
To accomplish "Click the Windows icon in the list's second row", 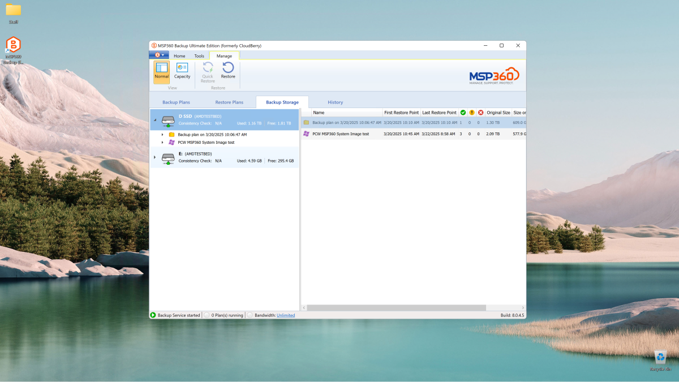I will click(x=306, y=134).
